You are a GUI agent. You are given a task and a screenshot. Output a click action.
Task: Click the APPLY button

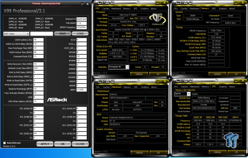click(x=45, y=144)
